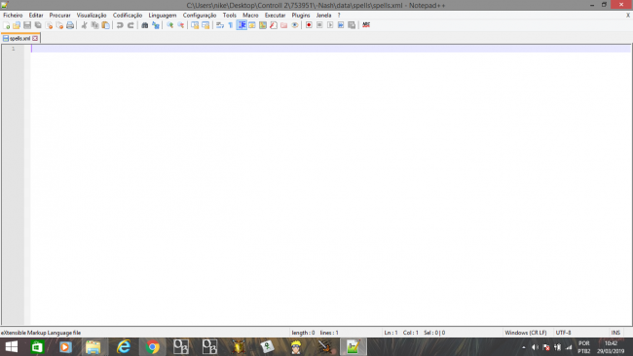This screenshot has height=356, width=633.
Task: Toggle word wrap in toolbar
Action: (220, 25)
